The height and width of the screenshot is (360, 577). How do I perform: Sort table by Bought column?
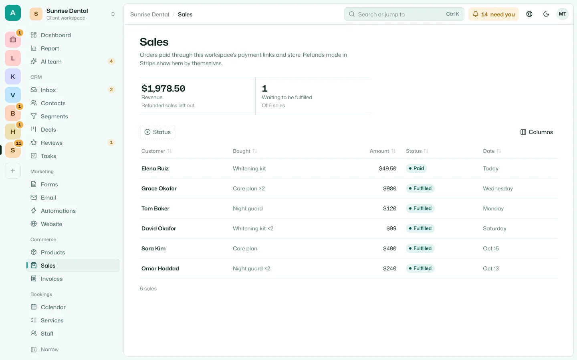point(245,151)
